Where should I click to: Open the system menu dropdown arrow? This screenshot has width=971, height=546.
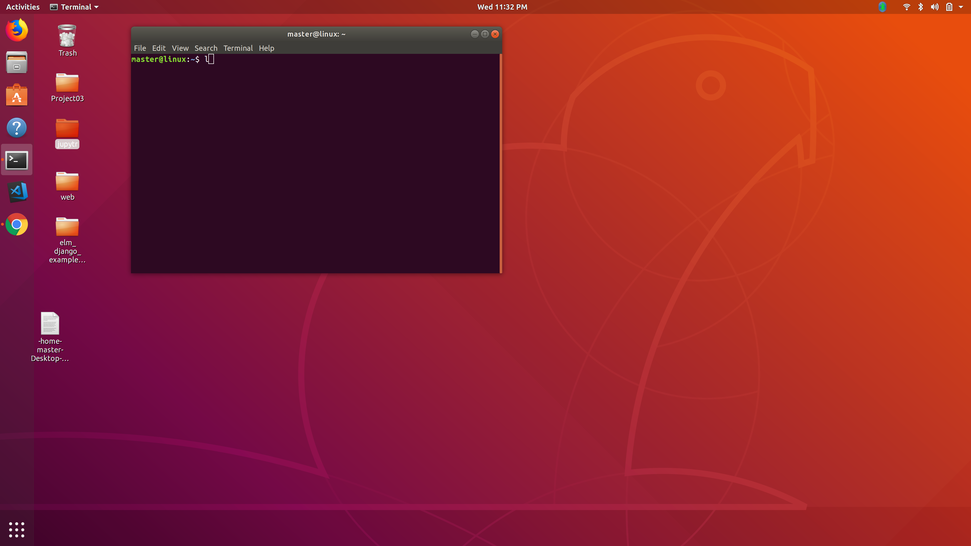[961, 7]
